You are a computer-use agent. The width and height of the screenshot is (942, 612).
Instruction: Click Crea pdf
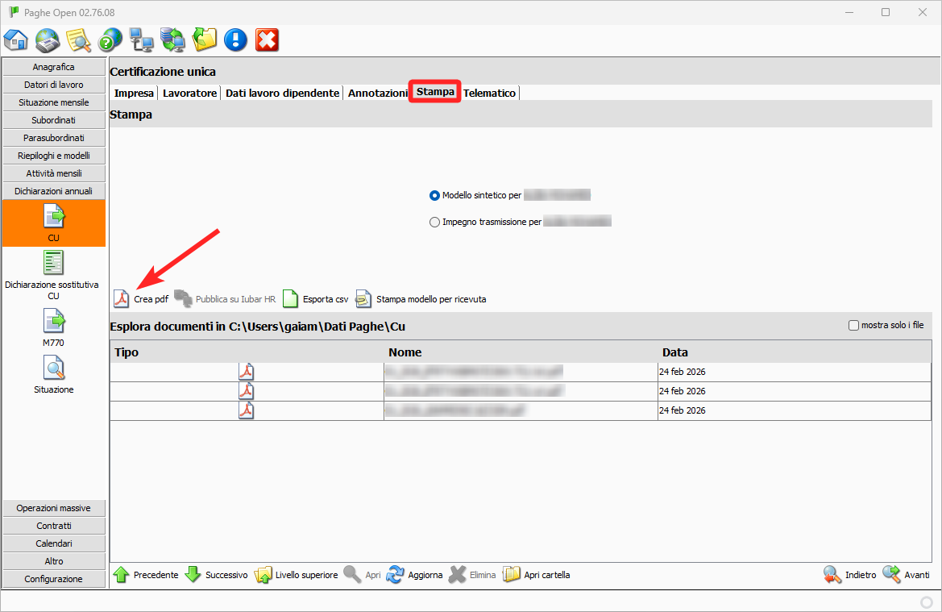point(142,299)
